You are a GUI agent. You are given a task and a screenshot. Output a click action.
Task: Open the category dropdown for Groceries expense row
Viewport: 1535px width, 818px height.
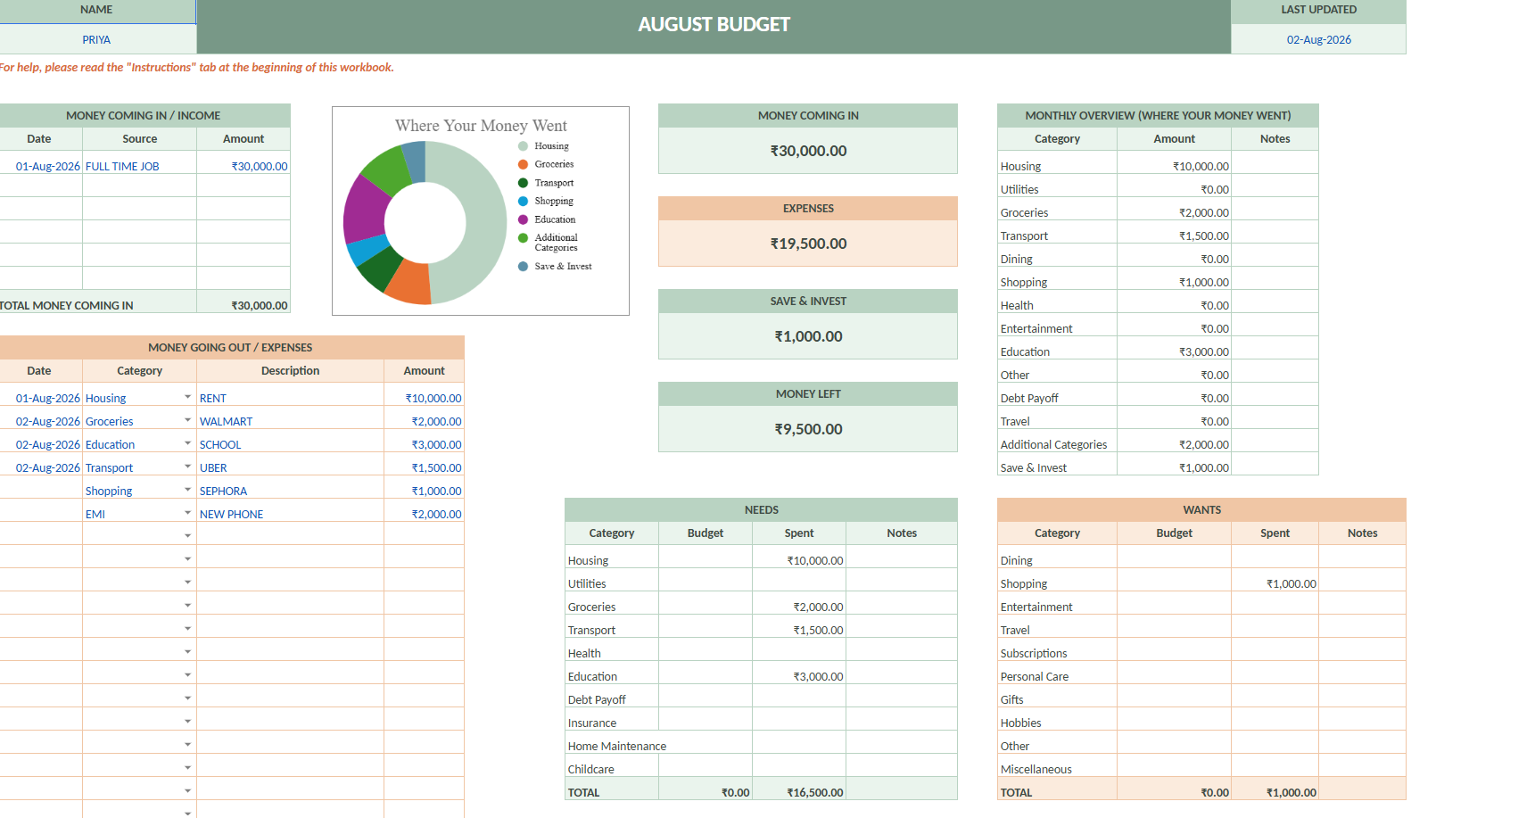[x=187, y=420]
